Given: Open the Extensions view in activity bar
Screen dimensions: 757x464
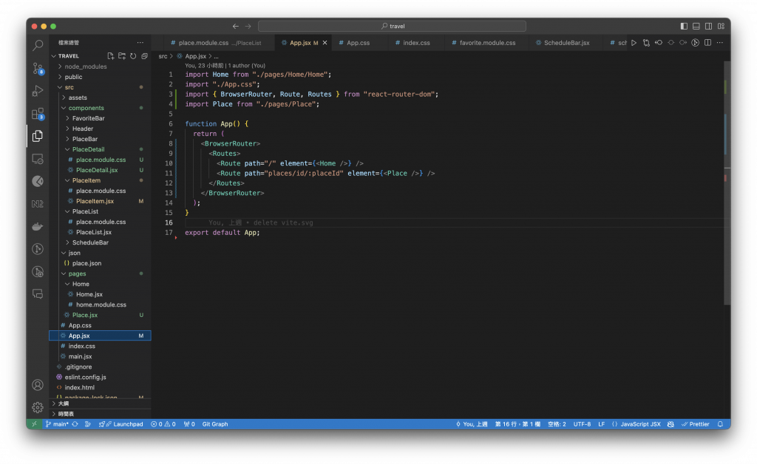Looking at the screenshot, I should [x=38, y=113].
